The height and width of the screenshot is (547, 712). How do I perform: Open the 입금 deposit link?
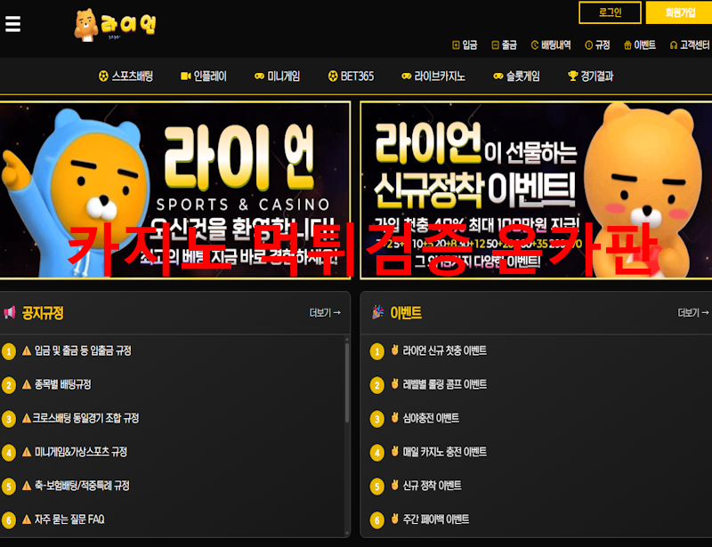(x=465, y=45)
